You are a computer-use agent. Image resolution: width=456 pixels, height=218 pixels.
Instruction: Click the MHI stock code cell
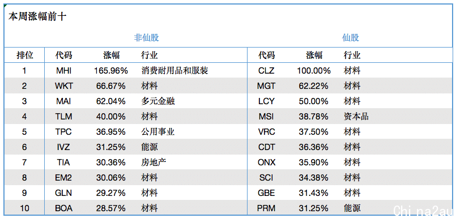63,71
